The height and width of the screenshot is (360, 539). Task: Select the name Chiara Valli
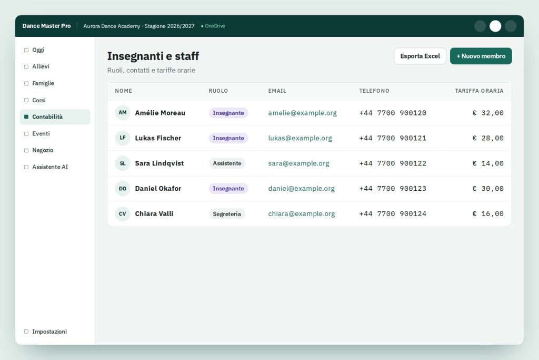point(154,213)
